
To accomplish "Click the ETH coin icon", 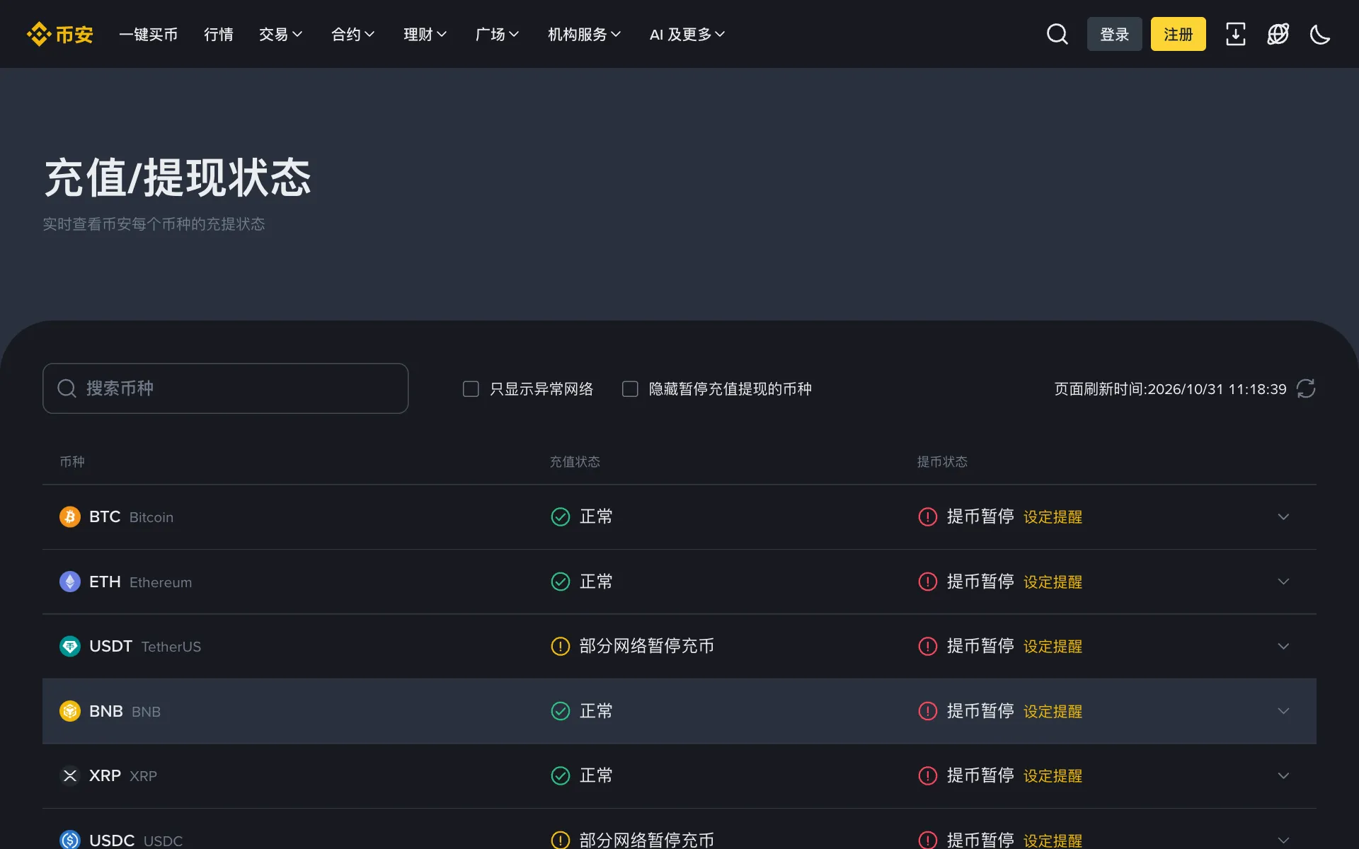I will point(70,582).
